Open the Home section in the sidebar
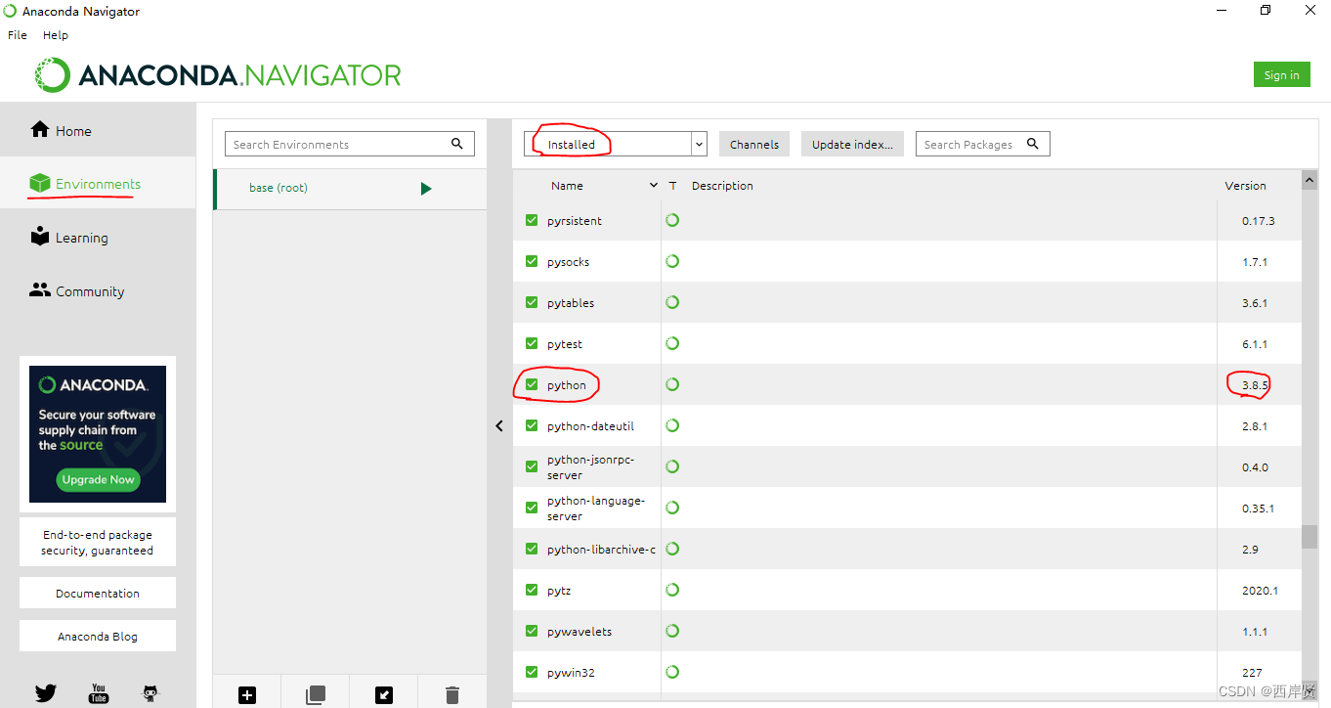1331x708 pixels. [x=98, y=130]
